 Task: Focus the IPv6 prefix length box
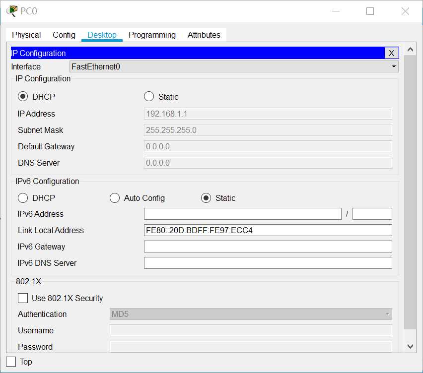pos(372,214)
